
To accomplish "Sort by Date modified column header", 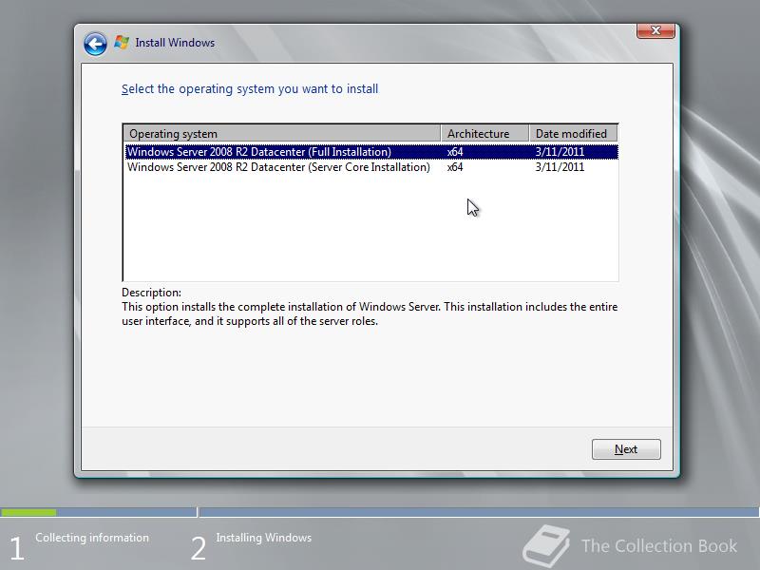I will [x=574, y=133].
